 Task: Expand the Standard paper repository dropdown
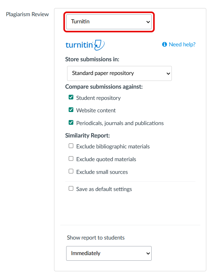[119, 73]
